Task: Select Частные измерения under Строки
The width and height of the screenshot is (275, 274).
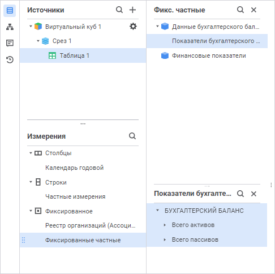Action: tap(75, 196)
